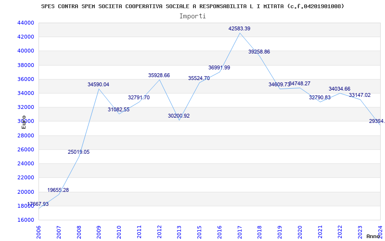Click the peak value label 42583.39
The width and height of the screenshot is (385, 241).
(239, 29)
